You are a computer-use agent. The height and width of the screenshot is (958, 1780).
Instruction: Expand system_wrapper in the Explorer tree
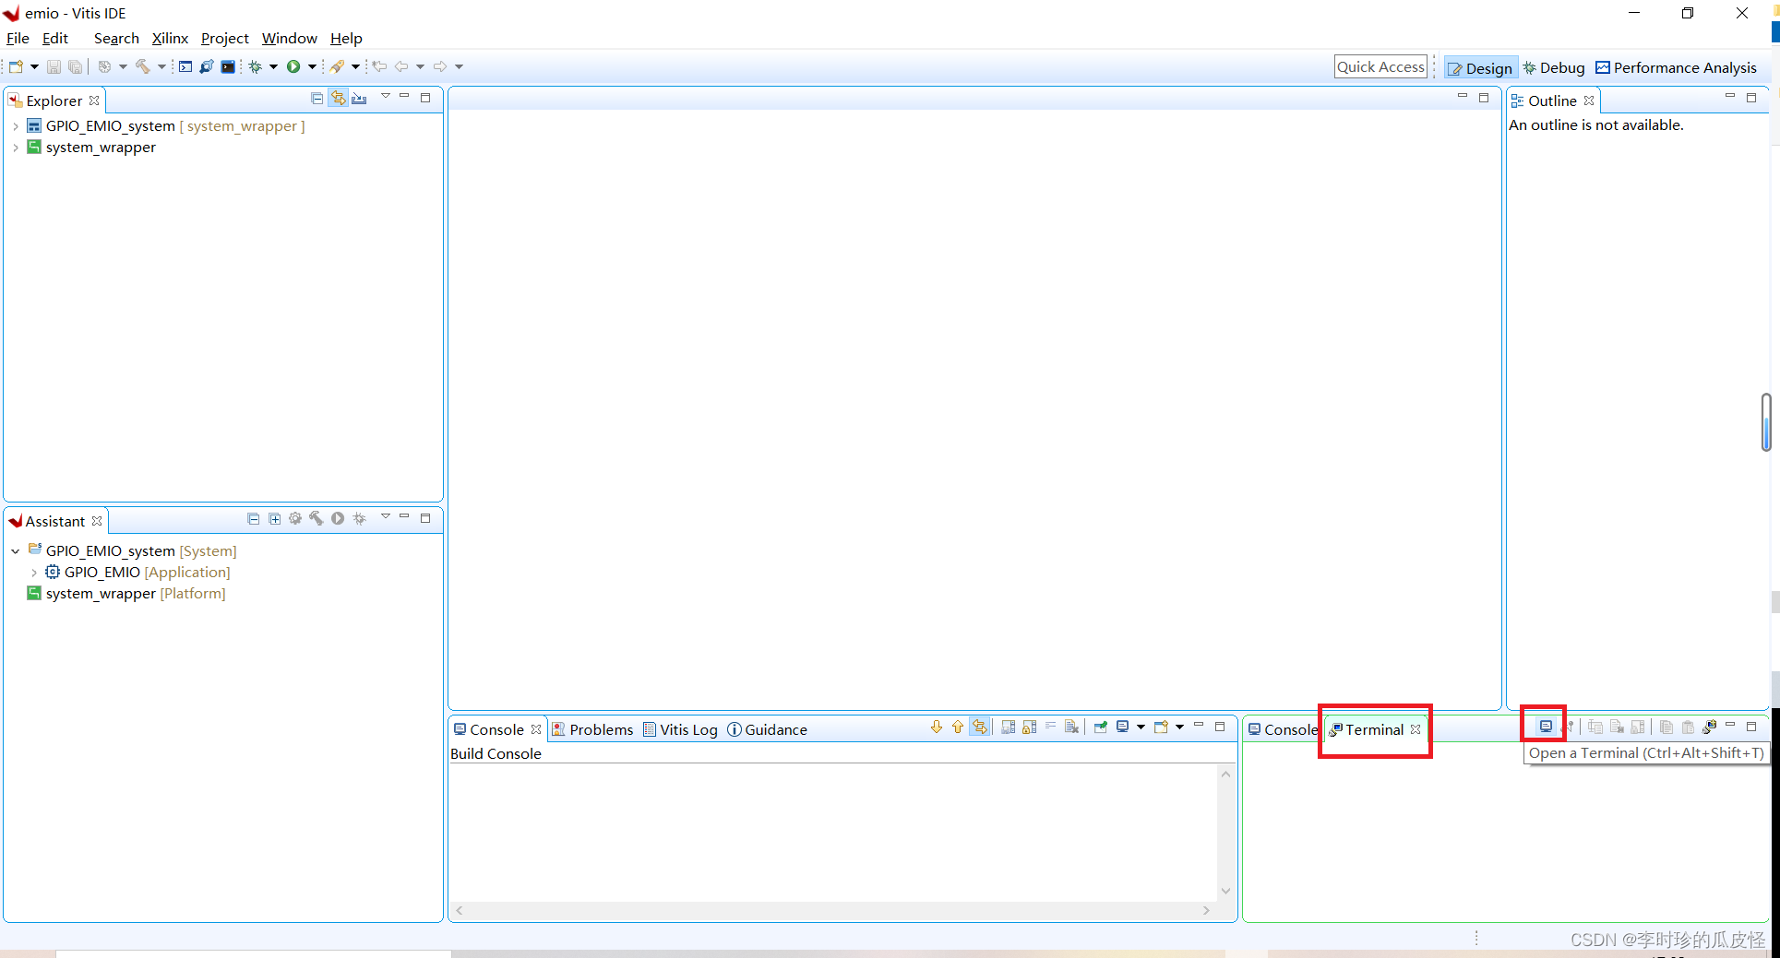coord(16,148)
